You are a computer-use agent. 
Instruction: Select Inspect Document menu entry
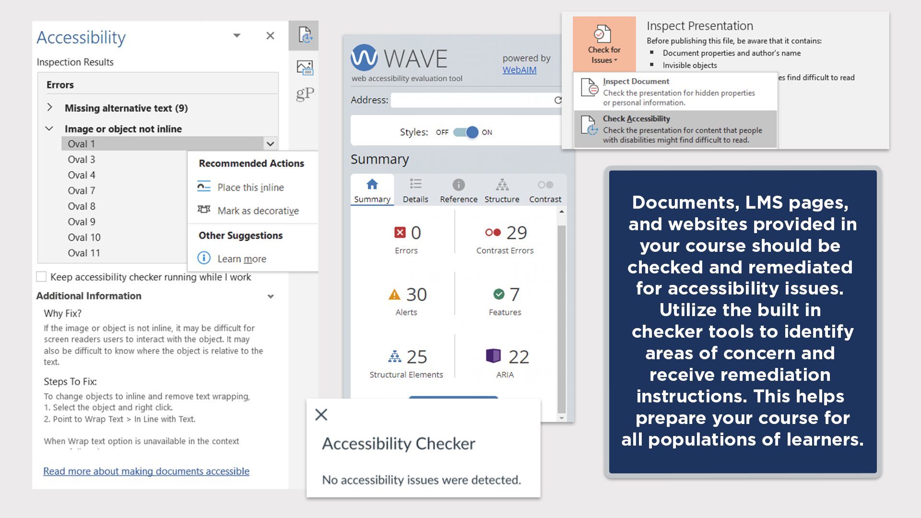[675, 92]
